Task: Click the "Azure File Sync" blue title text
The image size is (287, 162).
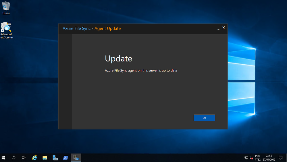Action: 76,28
